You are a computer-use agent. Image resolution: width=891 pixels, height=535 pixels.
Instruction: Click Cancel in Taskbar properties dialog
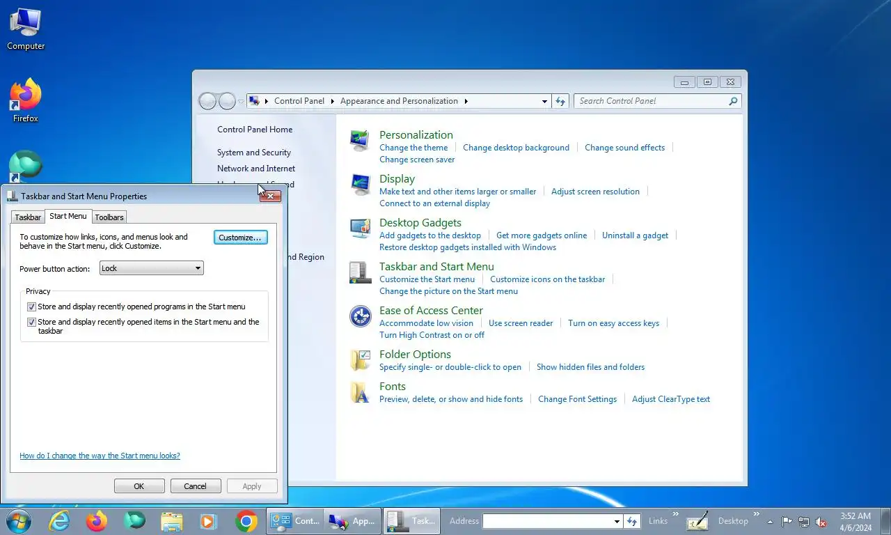click(196, 486)
